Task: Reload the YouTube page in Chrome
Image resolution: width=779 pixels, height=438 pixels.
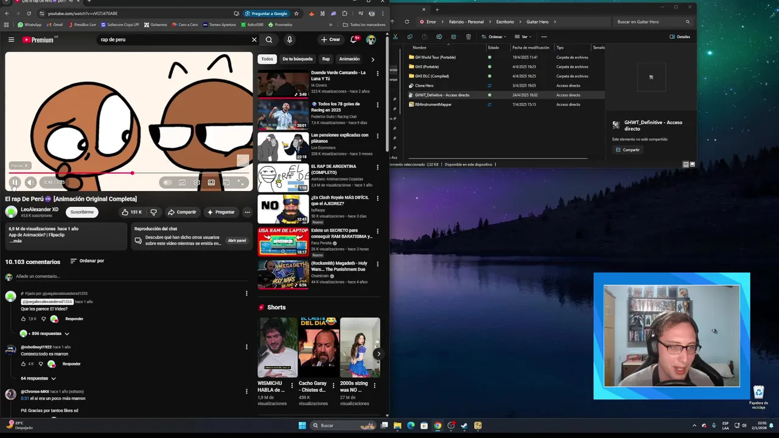Action: (x=29, y=13)
